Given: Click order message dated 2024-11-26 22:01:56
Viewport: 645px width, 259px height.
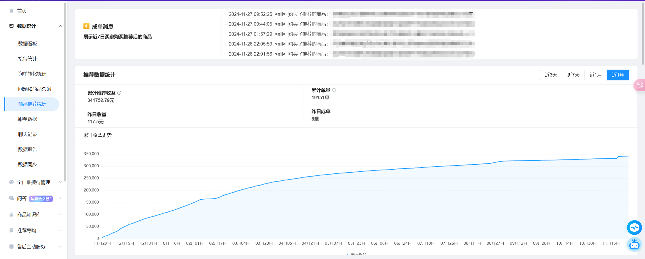Looking at the screenshot, I should [430, 54].
